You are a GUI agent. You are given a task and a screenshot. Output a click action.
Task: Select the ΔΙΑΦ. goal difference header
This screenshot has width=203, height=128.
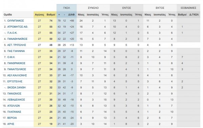(72, 15)
